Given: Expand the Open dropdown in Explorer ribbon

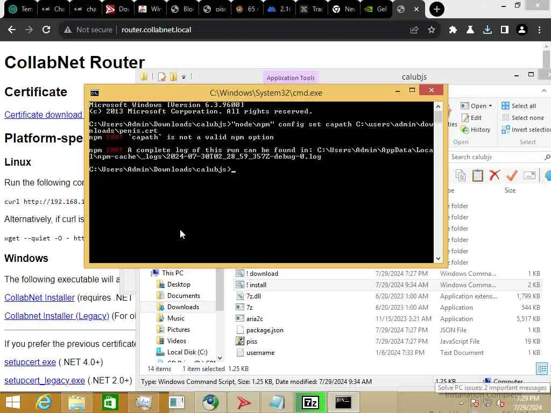Looking at the screenshot, I should click(490, 106).
